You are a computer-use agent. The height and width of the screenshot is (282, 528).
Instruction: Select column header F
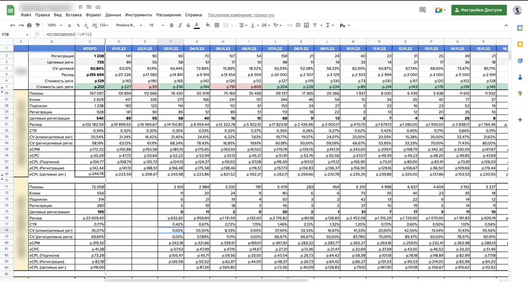tap(170, 41)
